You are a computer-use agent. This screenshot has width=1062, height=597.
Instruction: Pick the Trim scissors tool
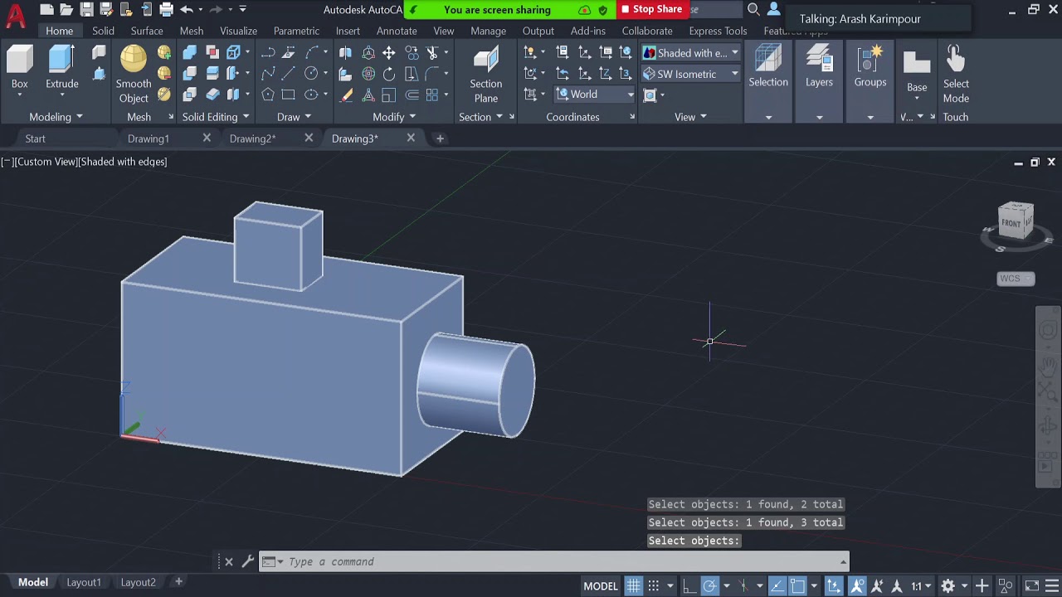pyautogui.click(x=432, y=52)
